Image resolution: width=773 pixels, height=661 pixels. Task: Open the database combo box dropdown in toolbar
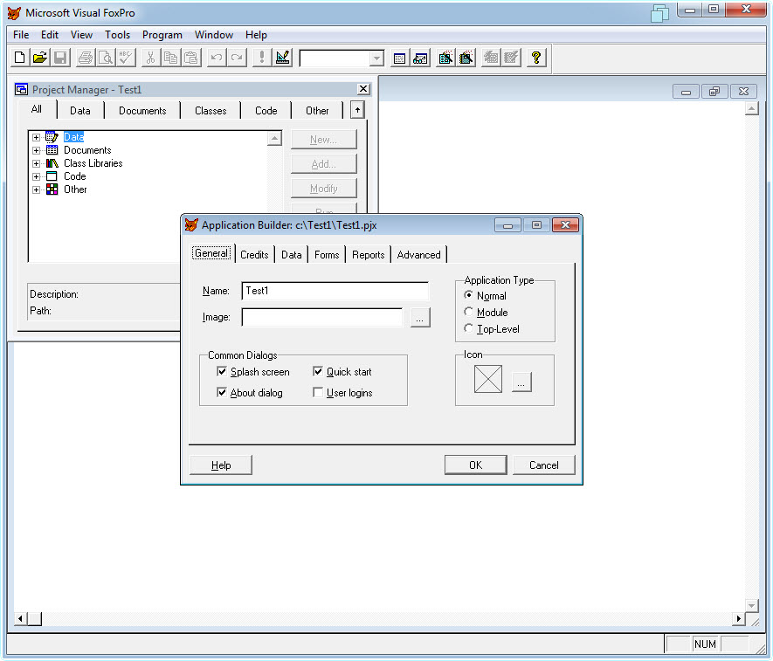(x=376, y=59)
